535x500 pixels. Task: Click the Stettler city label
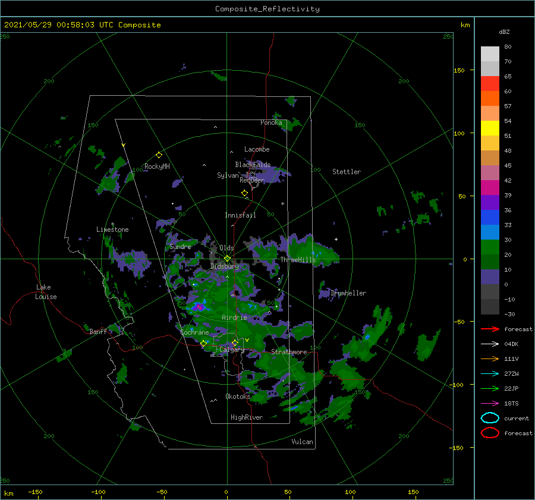(347, 172)
